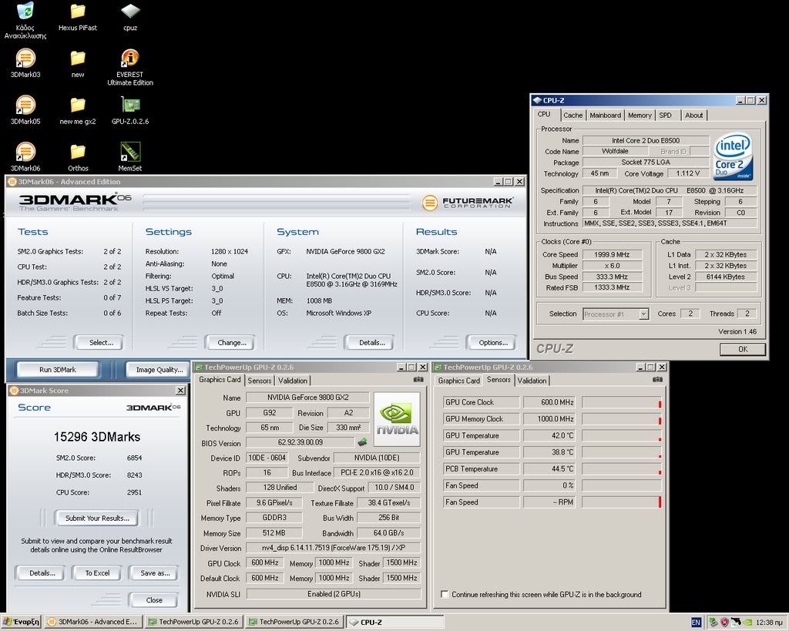Click the Futuremark Corporation logo
Image resolution: width=789 pixels, height=631 pixels.
468,203
